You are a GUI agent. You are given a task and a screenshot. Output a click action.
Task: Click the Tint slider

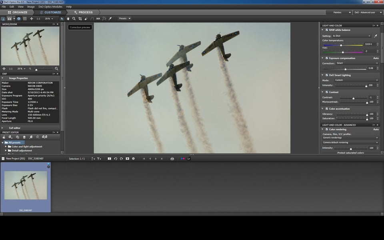(x=343, y=52)
